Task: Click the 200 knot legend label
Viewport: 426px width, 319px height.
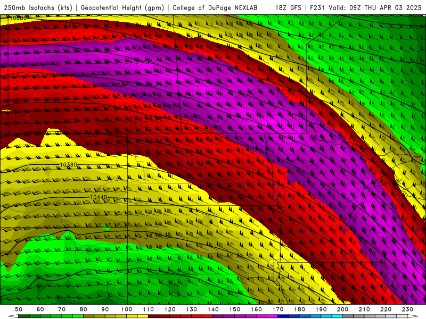Action: coord(342,309)
